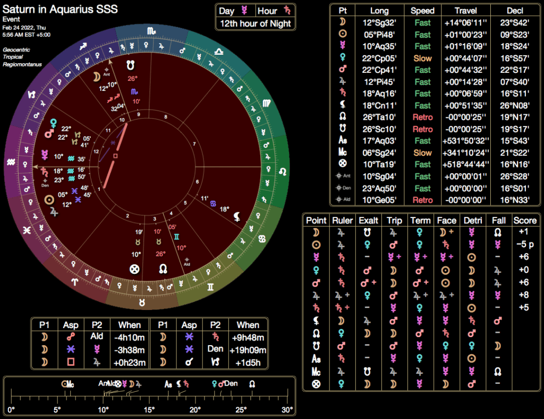Viewport: 544px width, 419px height.
Task: Click the 15° tick label on the degree ruler
Action: 149,409
